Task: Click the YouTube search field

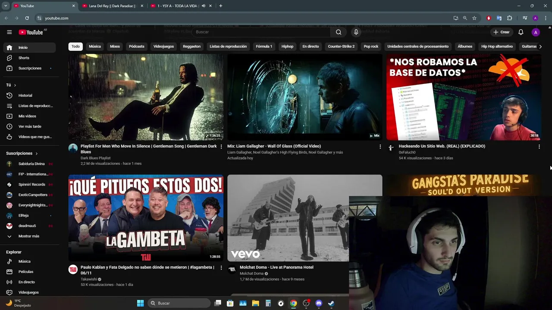Action: coord(261,32)
